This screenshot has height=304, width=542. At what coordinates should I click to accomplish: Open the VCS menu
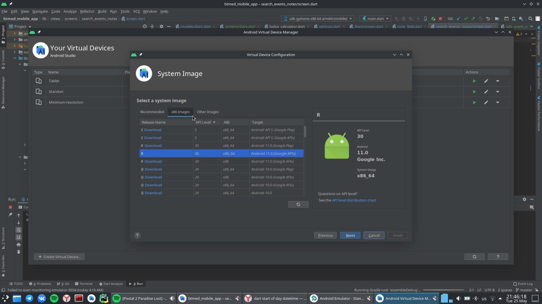click(x=136, y=11)
